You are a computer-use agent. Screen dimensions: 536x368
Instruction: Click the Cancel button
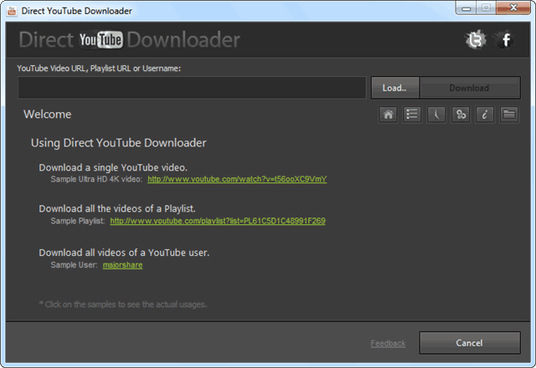tap(470, 343)
